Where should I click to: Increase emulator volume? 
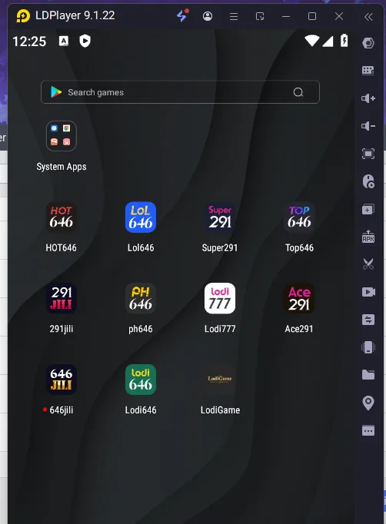368,98
